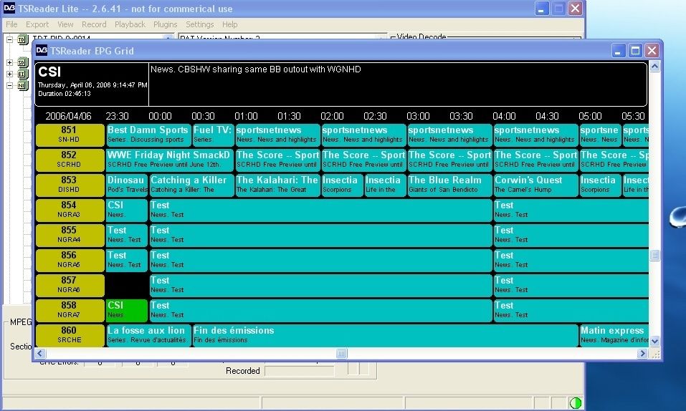
Task: Maximize the TSReader EPG Grid window
Action: coord(635,51)
